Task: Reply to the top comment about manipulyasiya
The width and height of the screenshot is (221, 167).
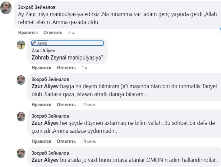Action: (x=53, y=32)
